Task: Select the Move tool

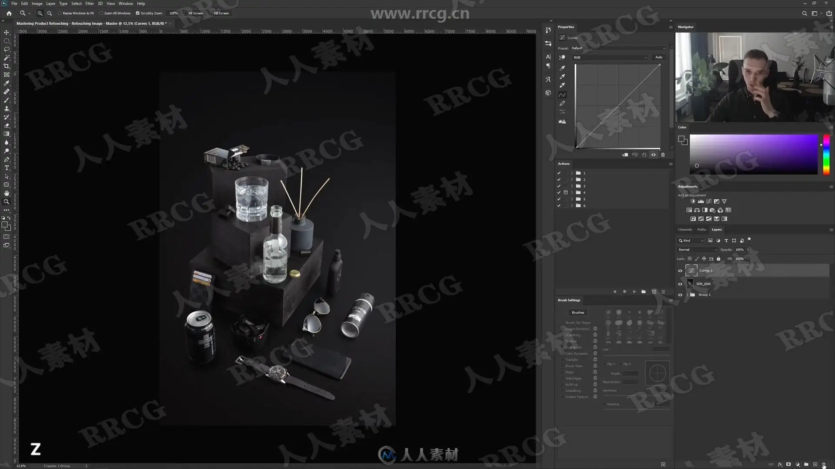Action: point(7,33)
